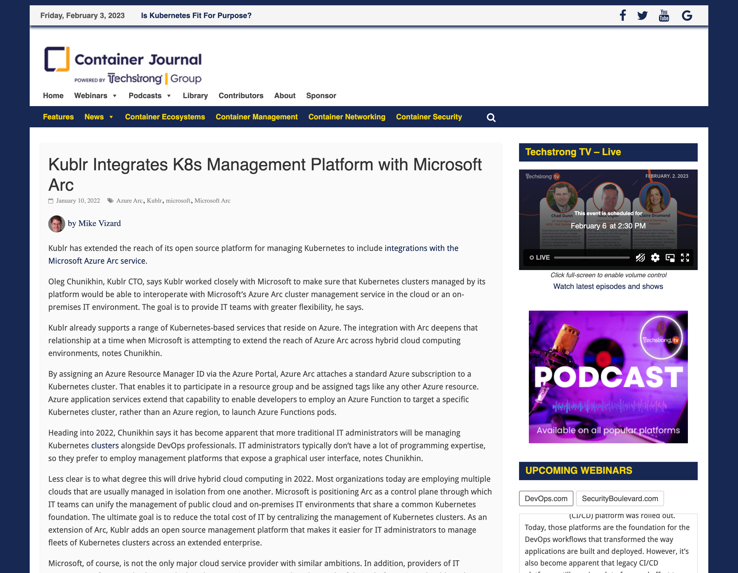Click the Techstrong TV video thumbnail
The width and height of the screenshot is (738, 573).
click(608, 220)
